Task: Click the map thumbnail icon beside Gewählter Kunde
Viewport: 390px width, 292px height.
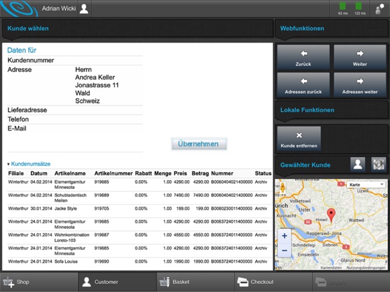Action: [x=378, y=165]
